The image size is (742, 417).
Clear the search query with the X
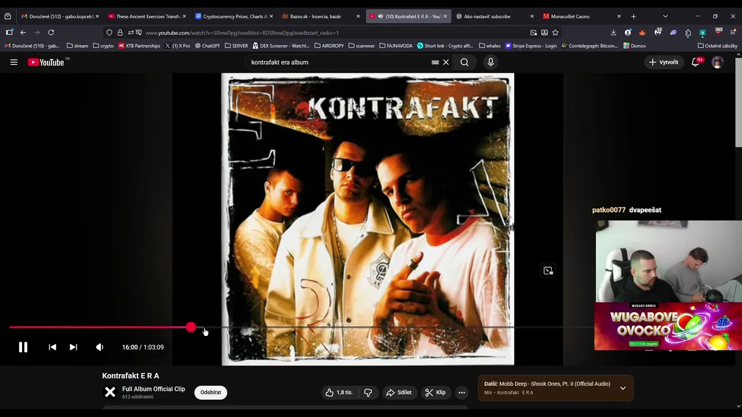(446, 62)
